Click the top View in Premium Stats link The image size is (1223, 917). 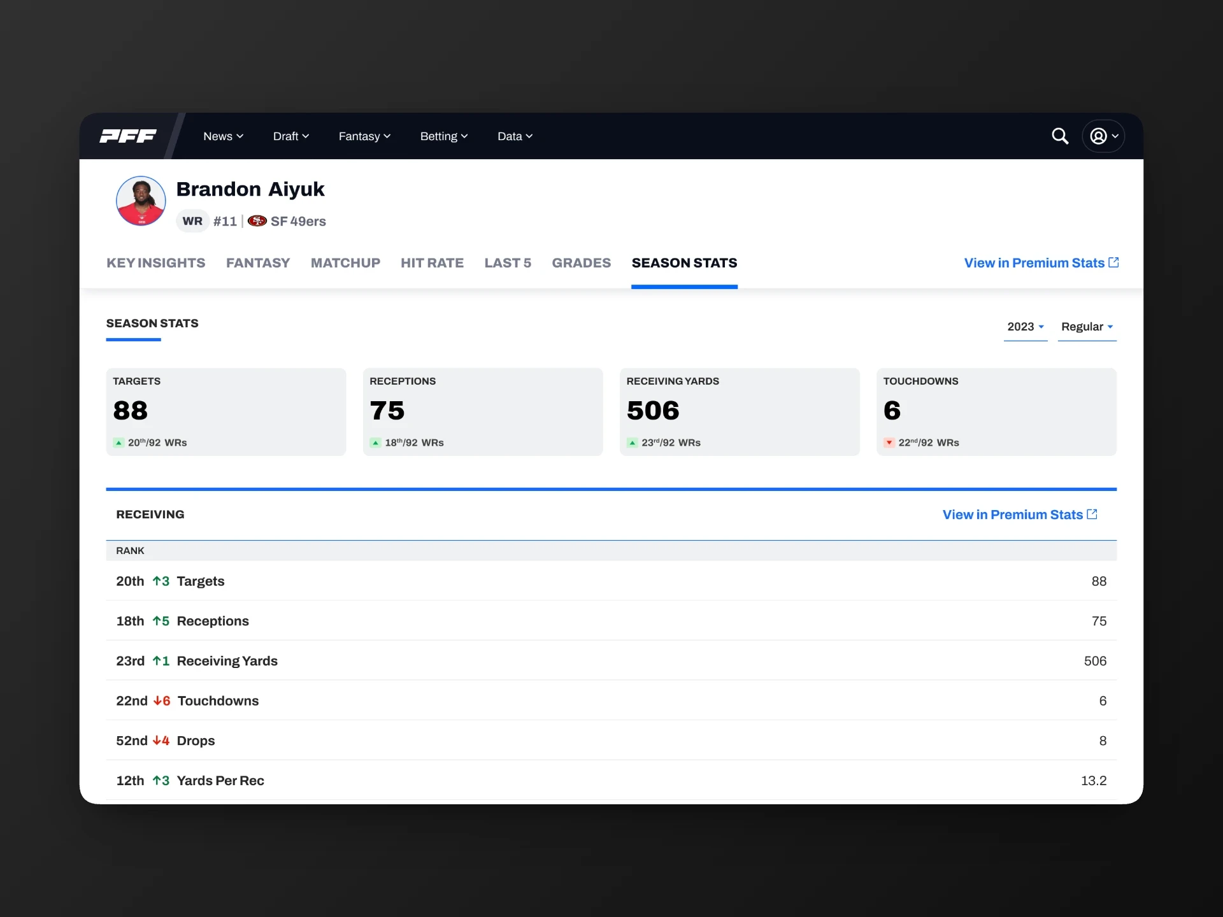click(x=1041, y=263)
